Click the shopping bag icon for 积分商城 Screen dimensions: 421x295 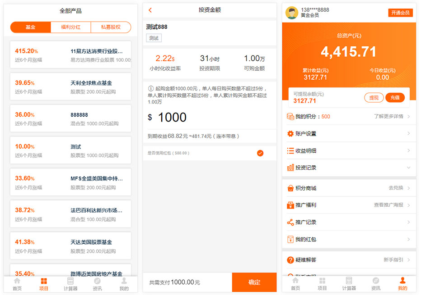tap(290, 188)
